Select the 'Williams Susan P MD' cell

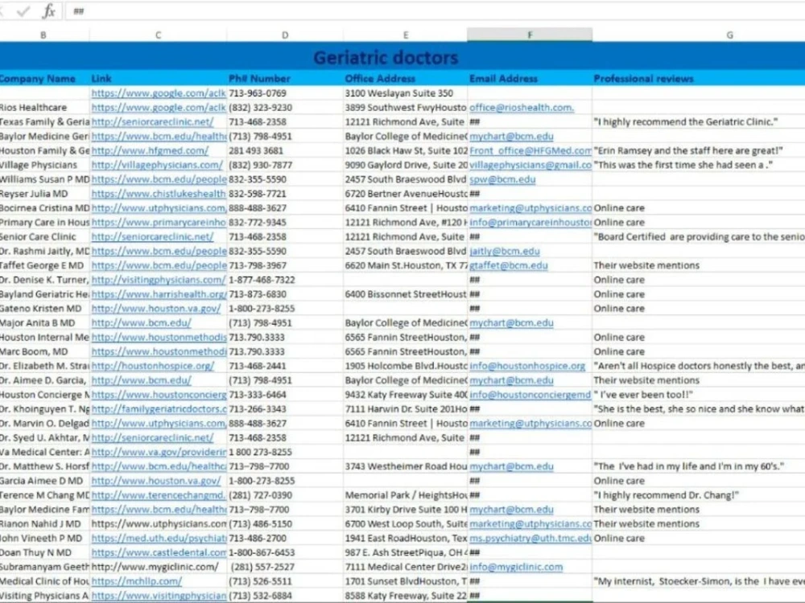tap(44, 179)
